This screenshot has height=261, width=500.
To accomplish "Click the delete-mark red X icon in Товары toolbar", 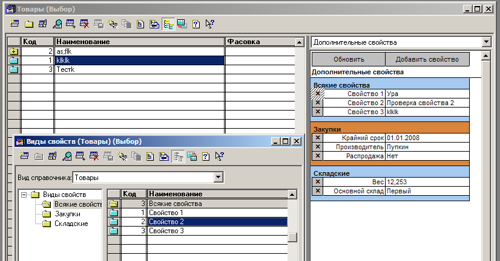I will 85,24.
